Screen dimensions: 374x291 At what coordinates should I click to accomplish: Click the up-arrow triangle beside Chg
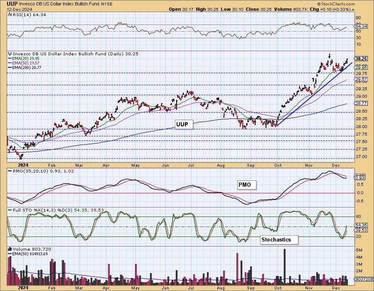pyautogui.click(x=353, y=10)
